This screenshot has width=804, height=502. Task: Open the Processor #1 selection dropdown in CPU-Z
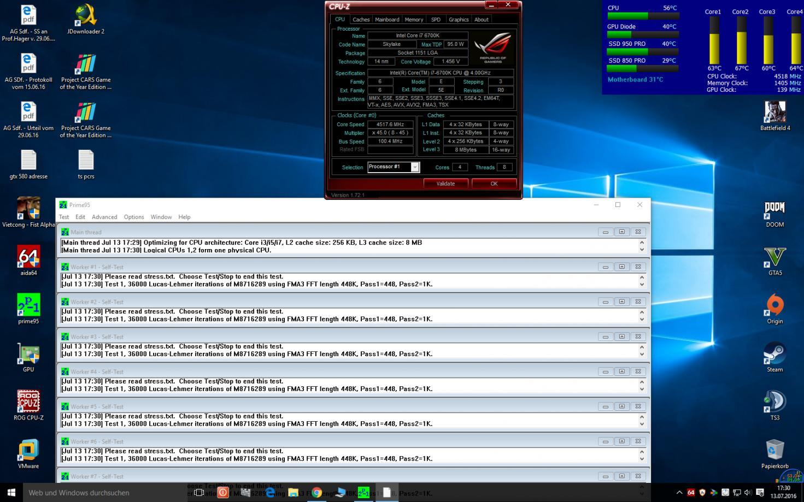[415, 167]
